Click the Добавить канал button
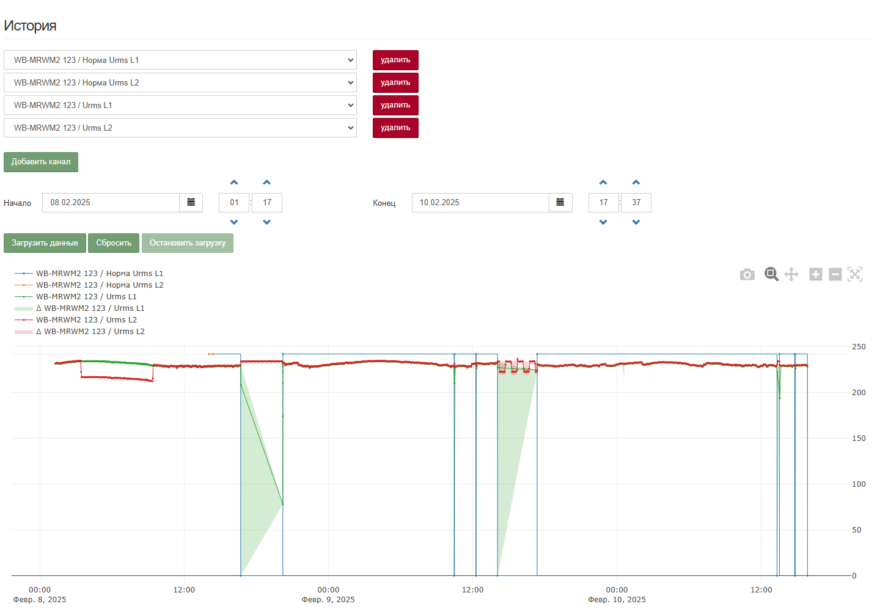Viewport: 880px width, 612px height. [x=41, y=162]
